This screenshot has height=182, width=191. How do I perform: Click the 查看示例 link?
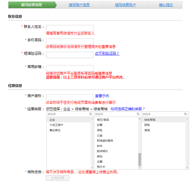point(102,96)
